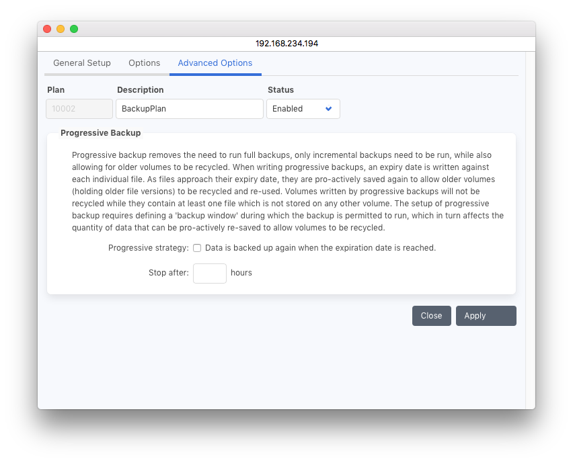Maximize the window with the green button
Viewport: 573px width, 463px height.
[x=74, y=29]
